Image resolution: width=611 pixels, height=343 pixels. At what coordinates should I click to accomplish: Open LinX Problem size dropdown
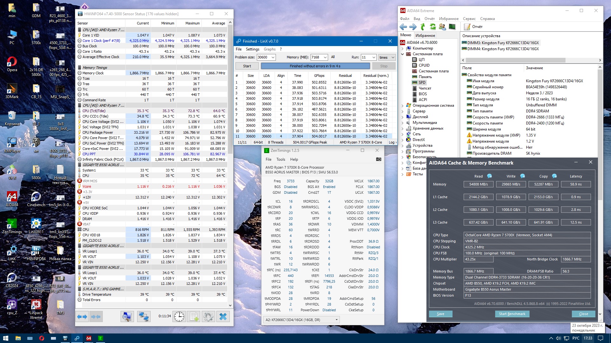273,57
